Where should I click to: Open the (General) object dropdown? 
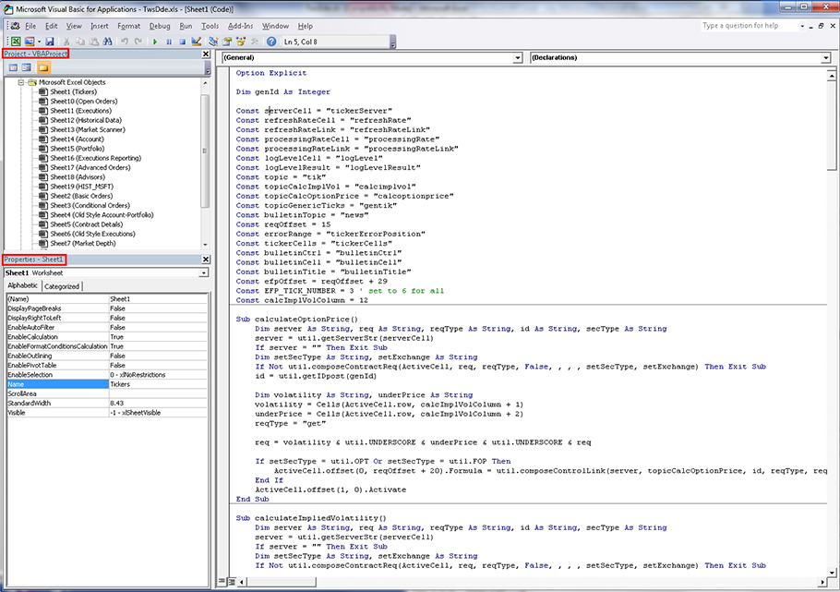518,57
